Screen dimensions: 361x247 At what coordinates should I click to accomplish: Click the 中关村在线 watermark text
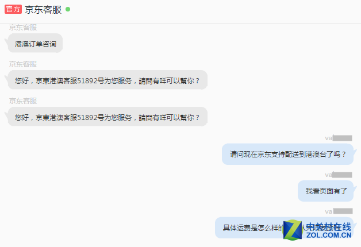point(329,227)
